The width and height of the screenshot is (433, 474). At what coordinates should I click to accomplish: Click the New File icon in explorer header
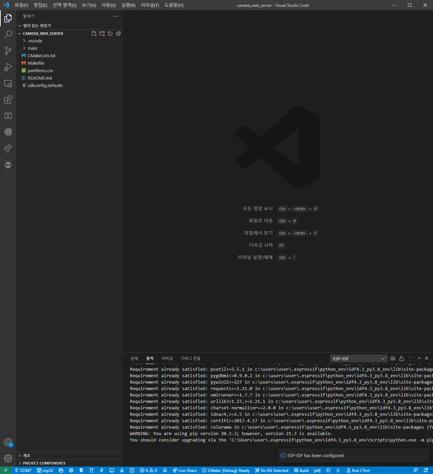pos(94,34)
